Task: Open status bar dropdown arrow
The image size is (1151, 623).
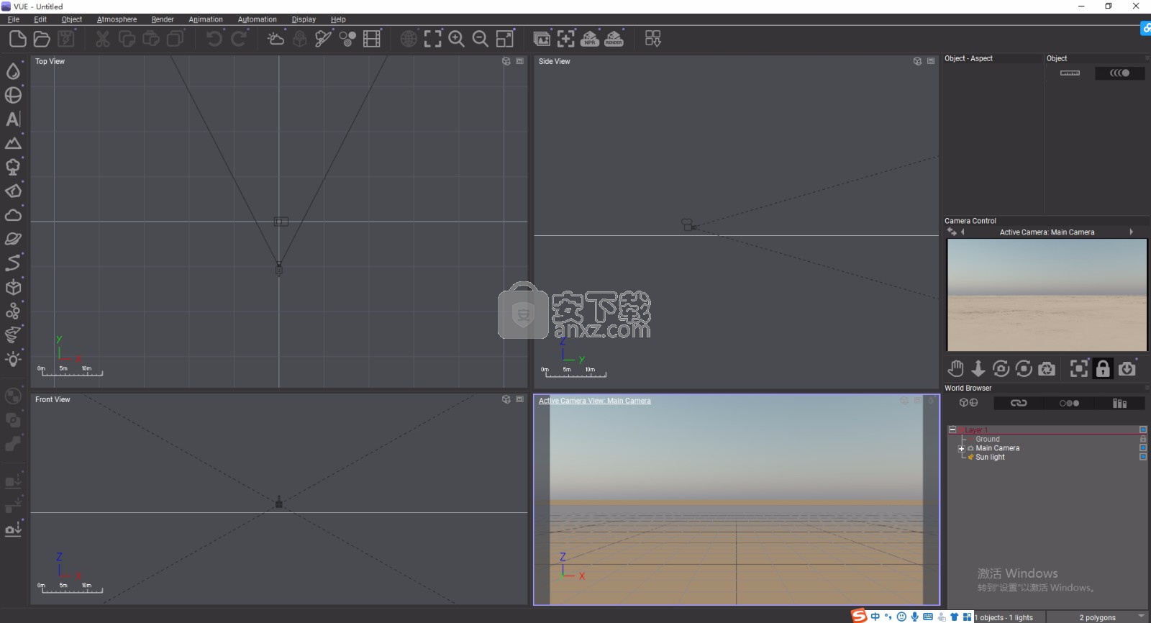Action: pos(1141,617)
